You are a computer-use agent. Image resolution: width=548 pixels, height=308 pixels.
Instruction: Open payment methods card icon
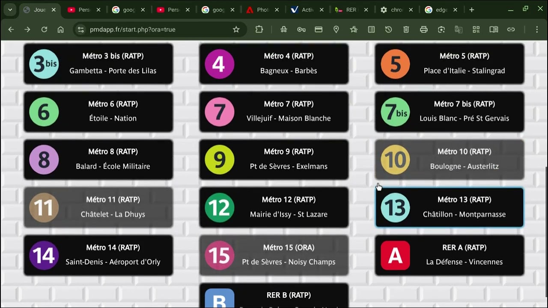pos(319,30)
